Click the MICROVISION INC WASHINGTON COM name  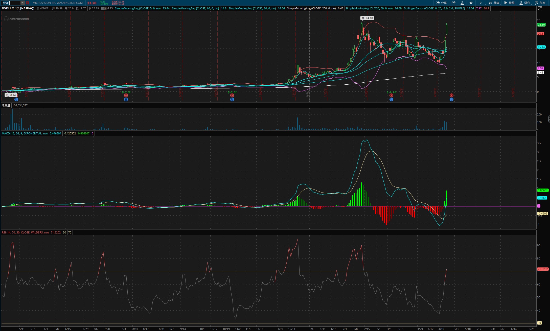pyautogui.click(x=58, y=3)
